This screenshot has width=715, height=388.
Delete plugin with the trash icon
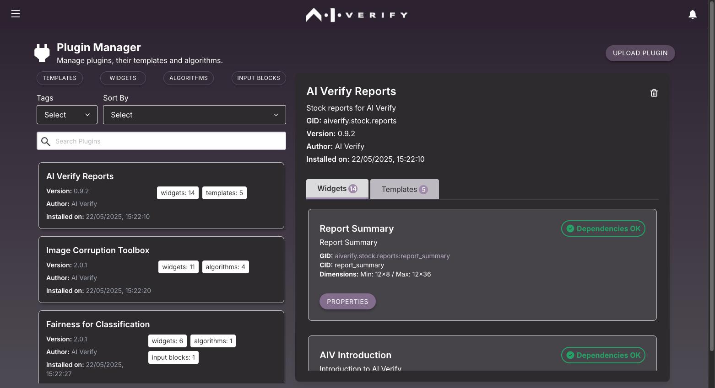tap(654, 93)
